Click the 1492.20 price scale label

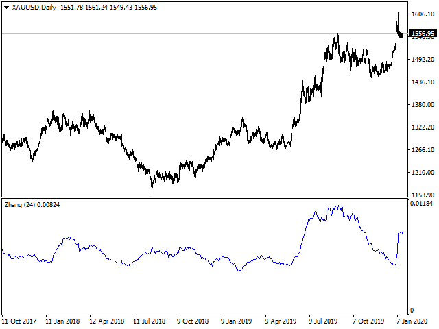(x=423, y=60)
